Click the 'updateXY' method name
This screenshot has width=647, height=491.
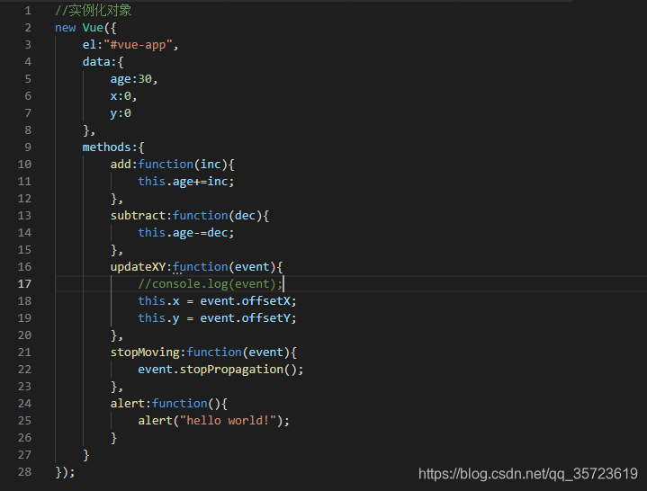point(138,267)
